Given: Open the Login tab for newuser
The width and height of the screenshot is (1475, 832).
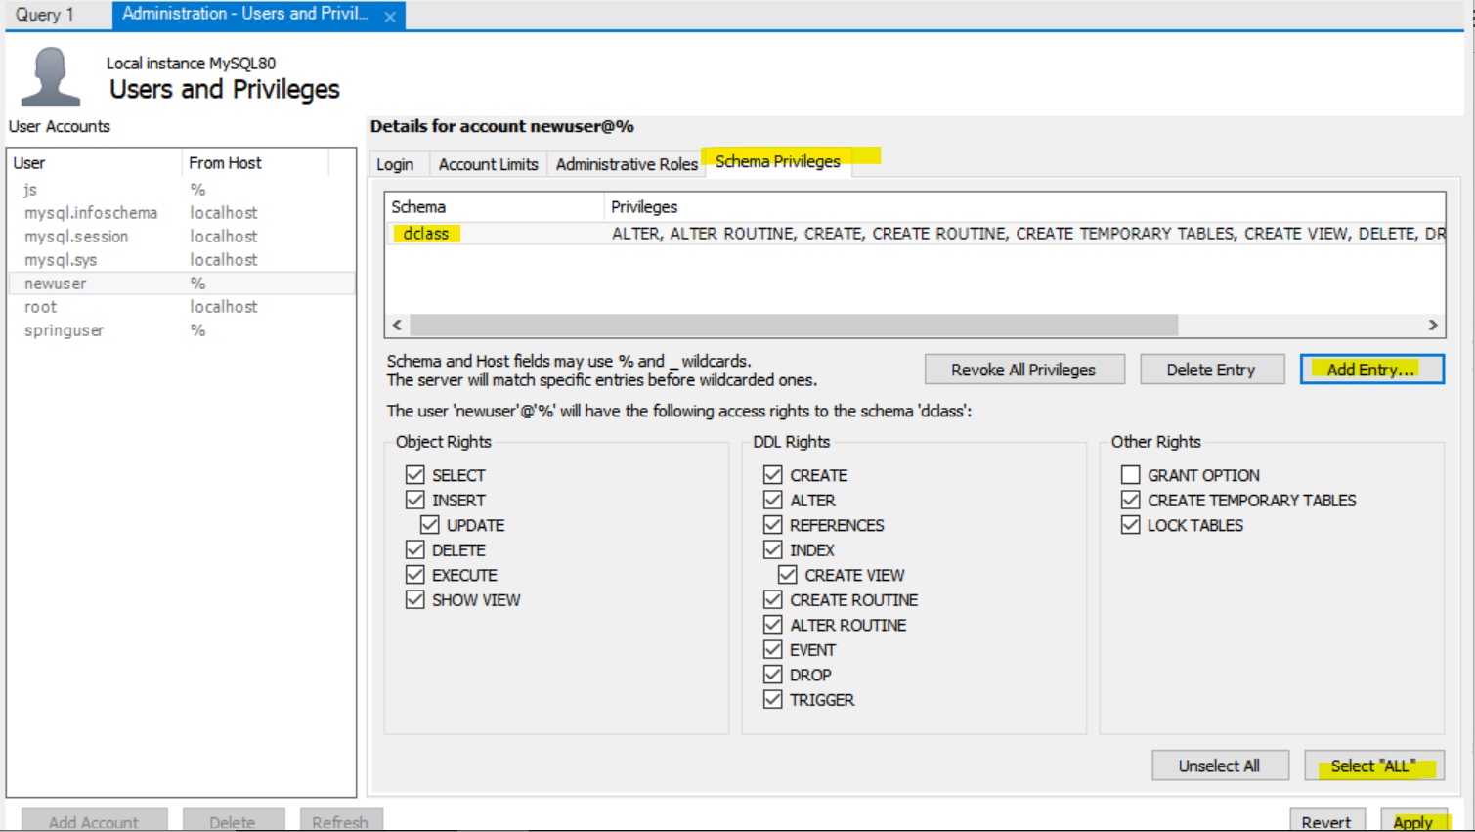Looking at the screenshot, I should pos(395,163).
